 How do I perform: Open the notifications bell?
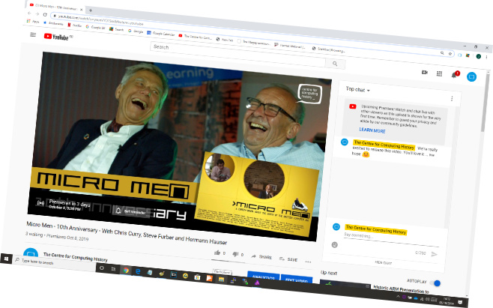click(x=454, y=75)
